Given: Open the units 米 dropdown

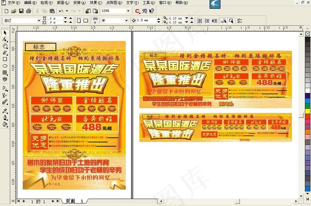Looking at the screenshot, I should (x=126, y=20).
